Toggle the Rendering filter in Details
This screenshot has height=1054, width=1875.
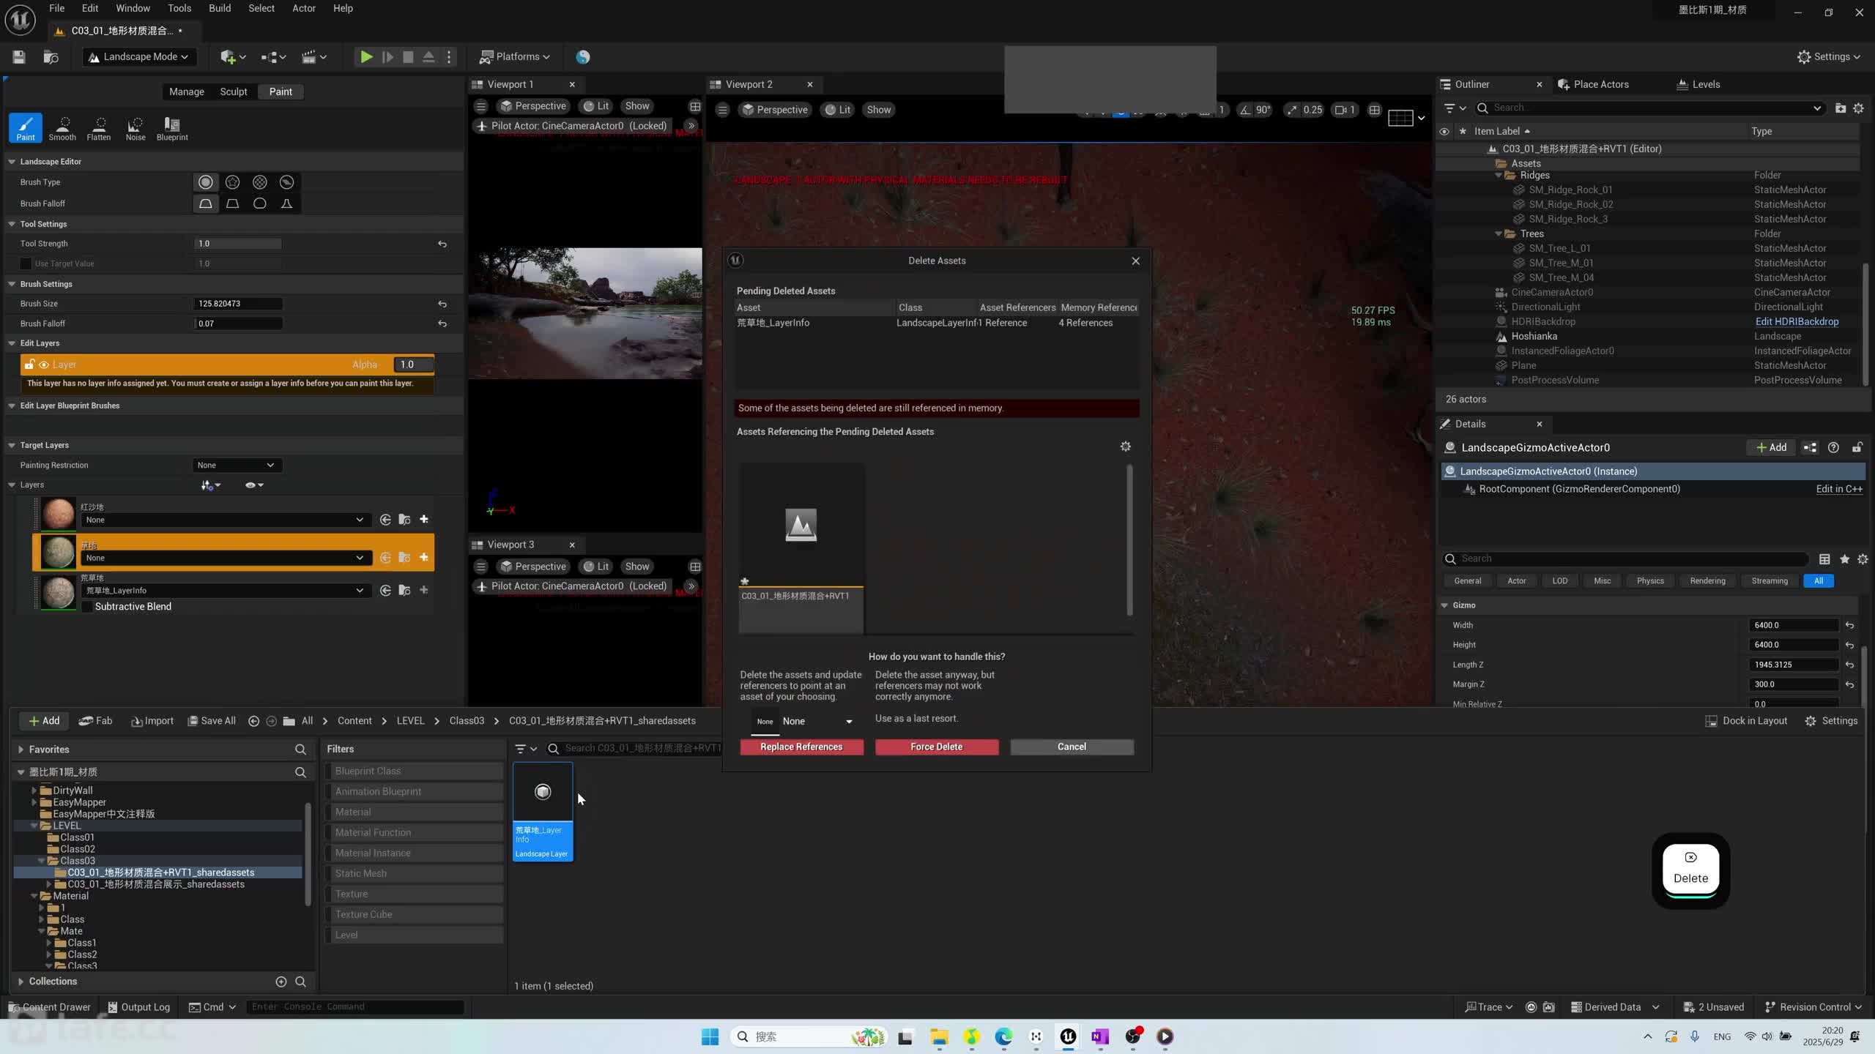click(x=1707, y=581)
